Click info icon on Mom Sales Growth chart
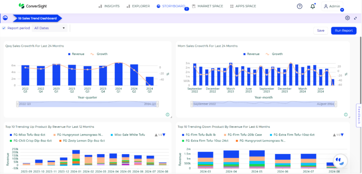Viewport: 362px width, 174px height. click(345, 114)
